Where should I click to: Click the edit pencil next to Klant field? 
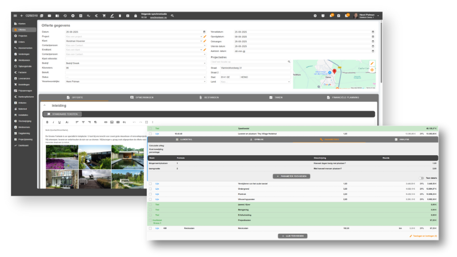[205, 41]
